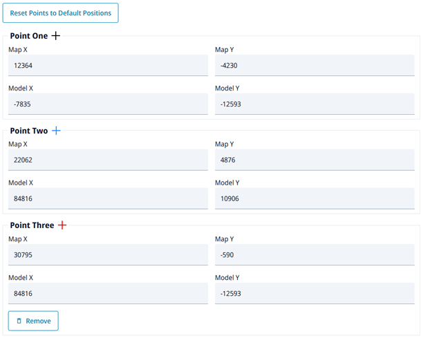Click Point One Model X field showing -7835

(x=108, y=104)
